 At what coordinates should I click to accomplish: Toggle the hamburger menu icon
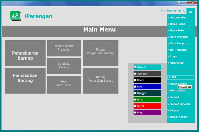pyautogui.click(x=190, y=12)
